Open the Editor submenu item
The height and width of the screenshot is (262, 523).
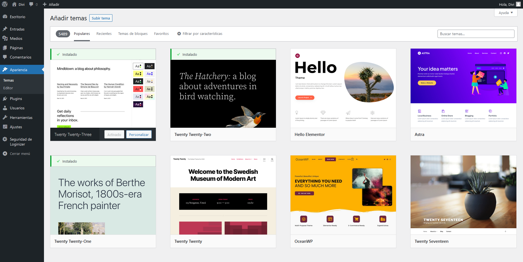(x=8, y=88)
